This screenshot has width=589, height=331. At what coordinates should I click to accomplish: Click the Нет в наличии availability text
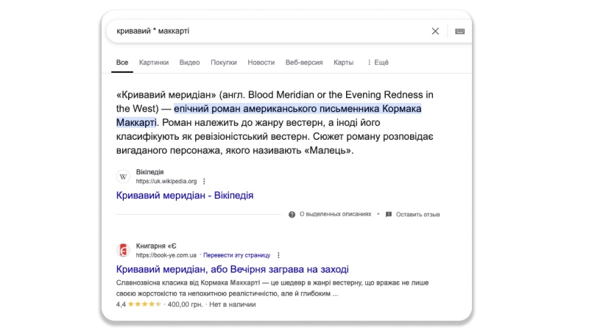tap(232, 305)
